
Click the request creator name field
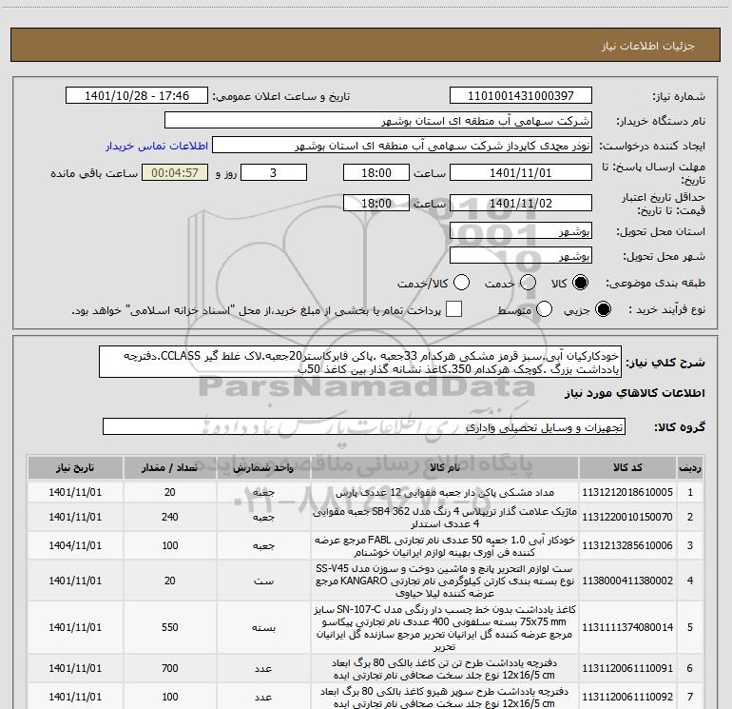[x=402, y=146]
